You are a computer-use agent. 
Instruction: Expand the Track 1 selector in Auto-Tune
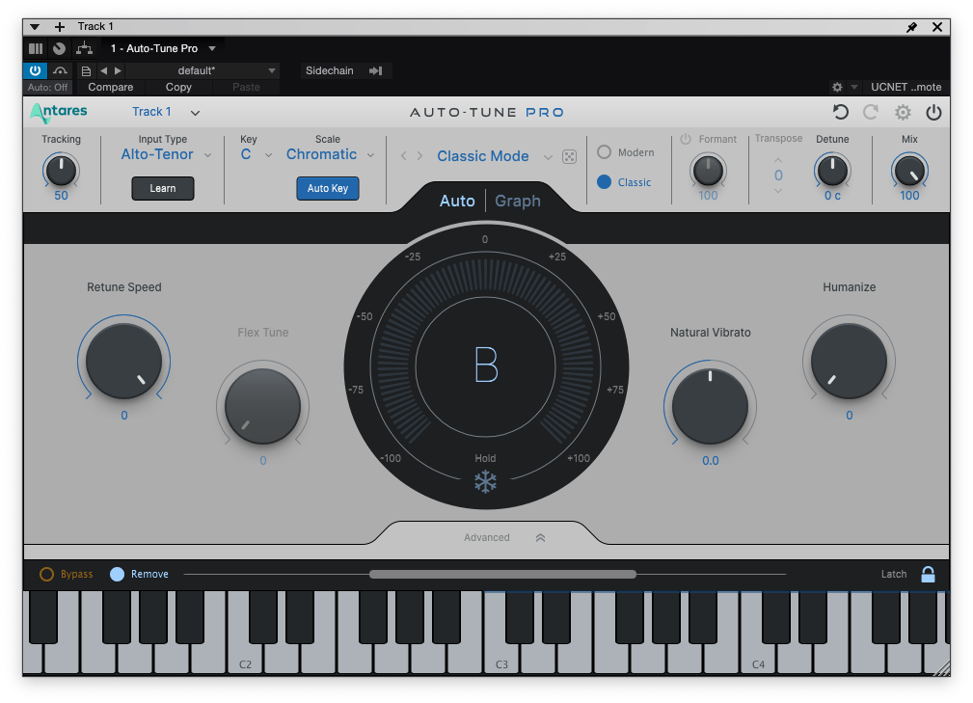(x=195, y=113)
